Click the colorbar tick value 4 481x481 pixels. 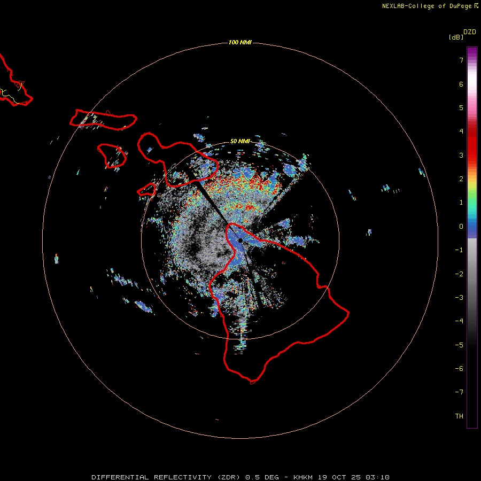pyautogui.click(x=461, y=131)
